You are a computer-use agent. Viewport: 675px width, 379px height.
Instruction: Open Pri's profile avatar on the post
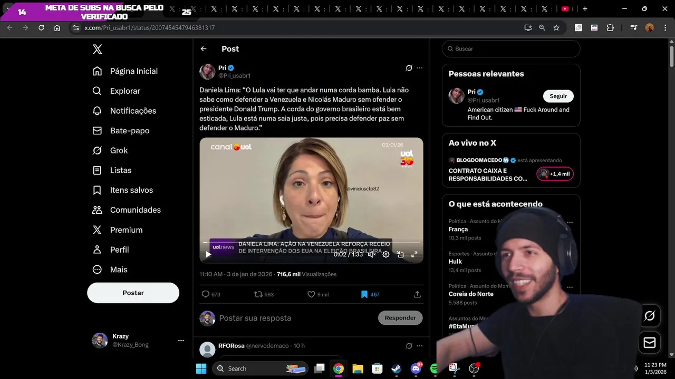tap(207, 72)
